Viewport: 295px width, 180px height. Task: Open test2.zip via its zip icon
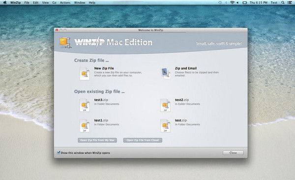tap(165, 105)
